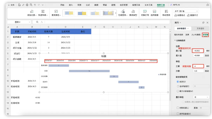
Task: Click the 主要 unit input field
Action: [198, 66]
